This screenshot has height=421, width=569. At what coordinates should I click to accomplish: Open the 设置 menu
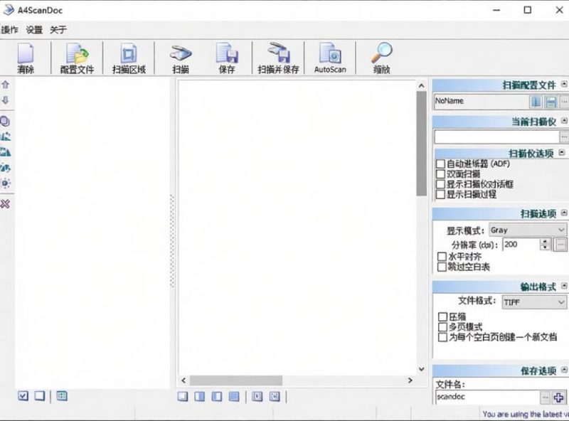coord(34,30)
